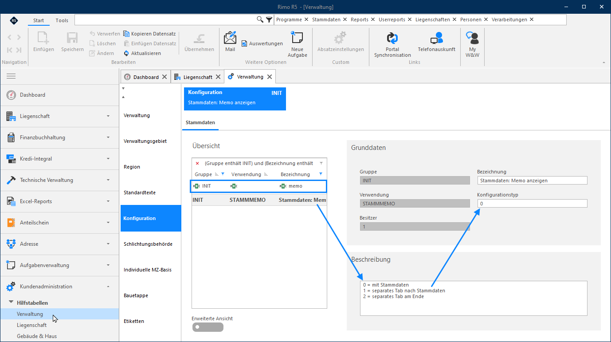Collapse the Kundenadministration section
The width and height of the screenshot is (611, 342).
tap(108, 287)
